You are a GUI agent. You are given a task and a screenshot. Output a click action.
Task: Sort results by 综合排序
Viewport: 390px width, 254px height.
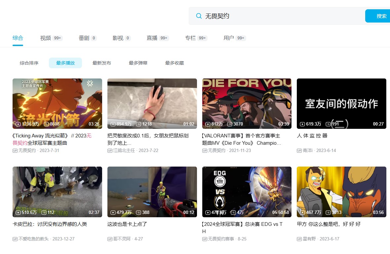click(x=29, y=63)
